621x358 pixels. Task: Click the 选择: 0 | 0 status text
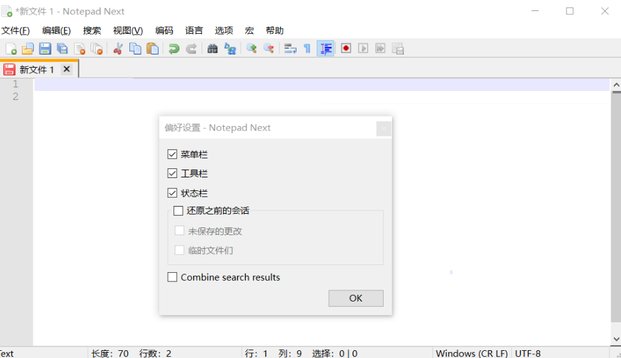335,353
